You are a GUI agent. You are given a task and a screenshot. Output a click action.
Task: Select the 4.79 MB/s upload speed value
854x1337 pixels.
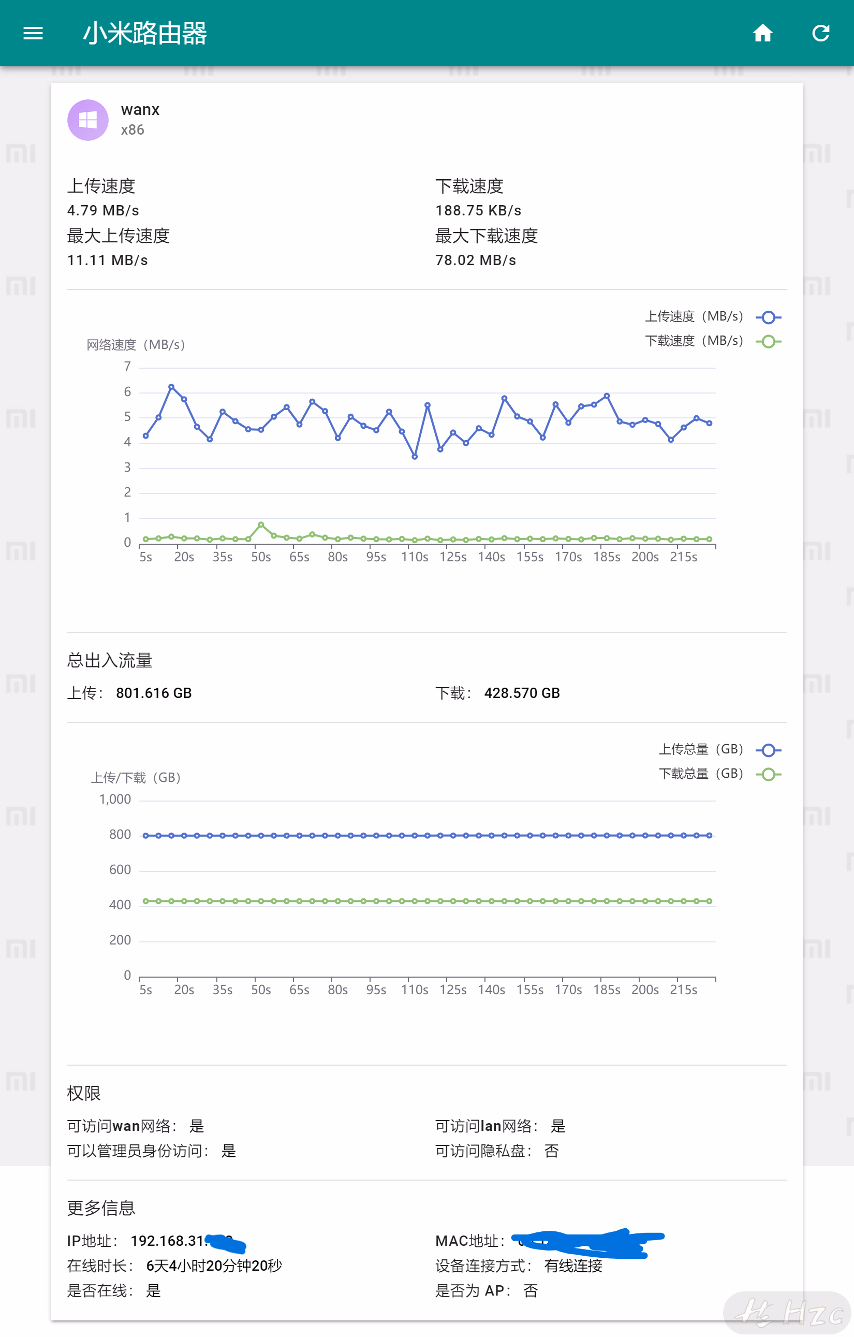point(103,211)
